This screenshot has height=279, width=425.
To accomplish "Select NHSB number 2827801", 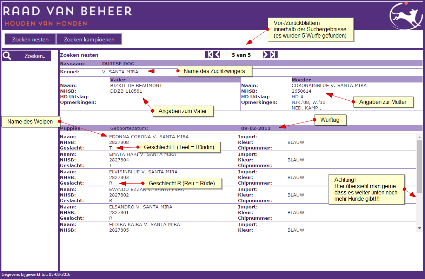I will 119,213.
